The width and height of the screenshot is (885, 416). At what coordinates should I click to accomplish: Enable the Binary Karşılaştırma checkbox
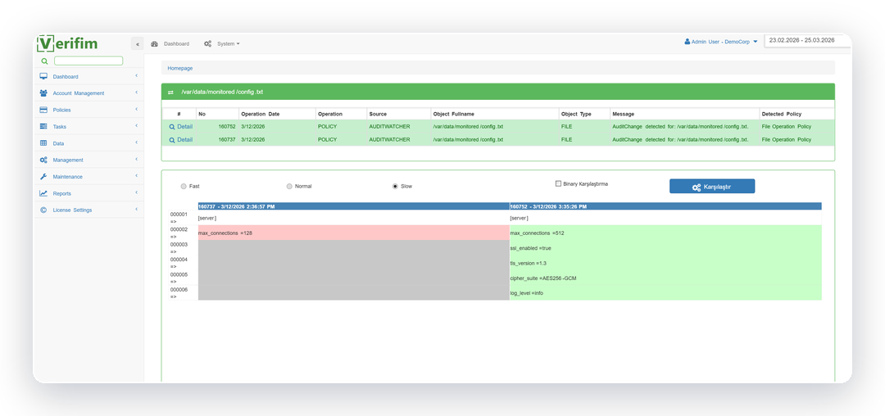[558, 183]
